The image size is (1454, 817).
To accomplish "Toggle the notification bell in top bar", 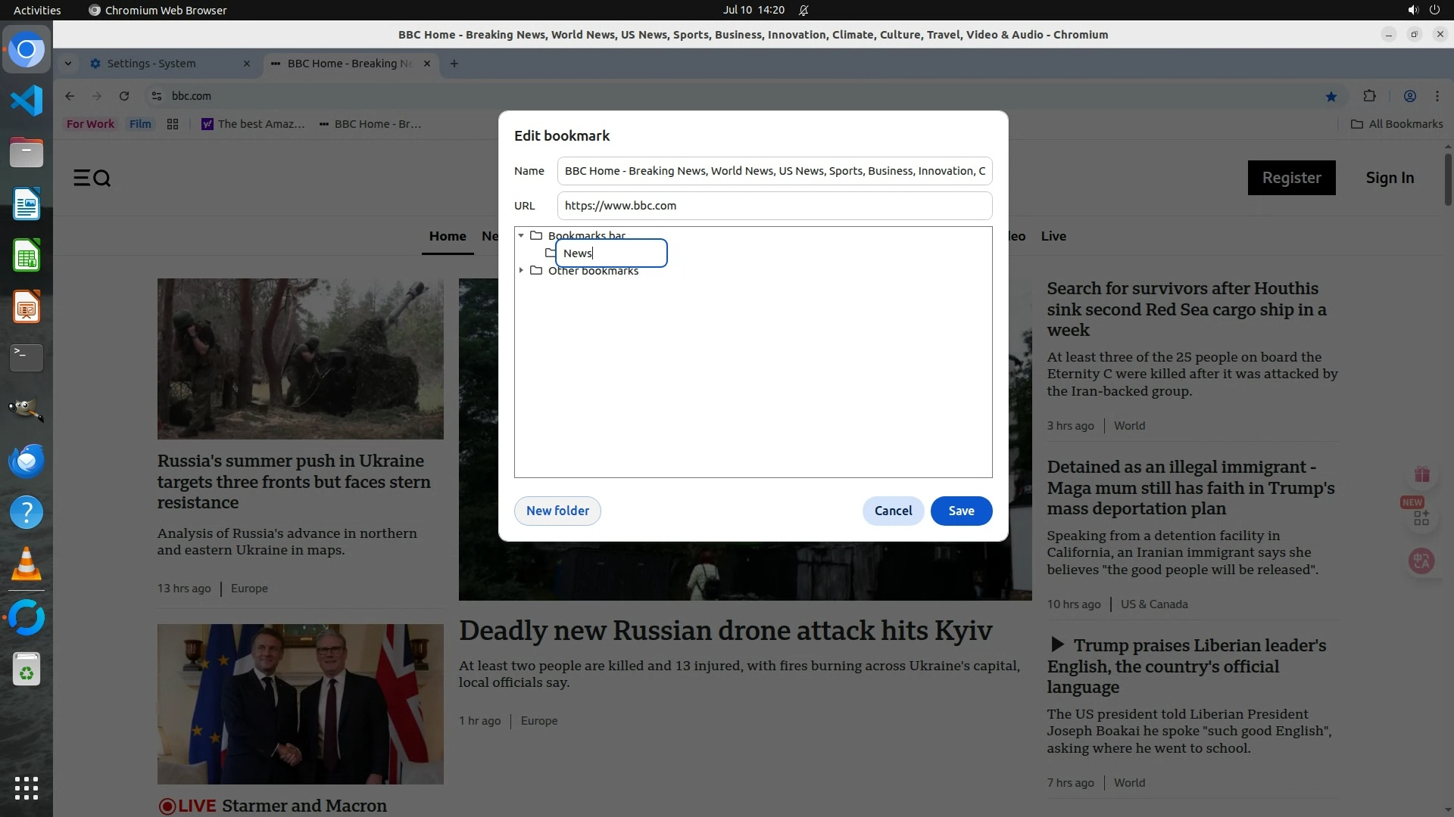I will click(x=803, y=10).
